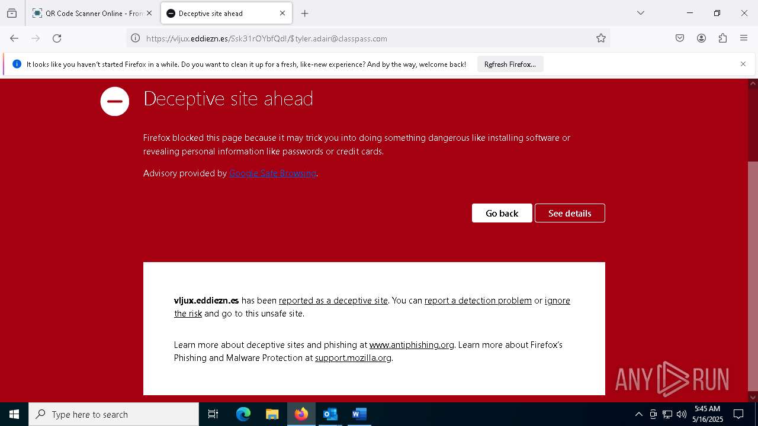Click the Firefox taskbar icon
Screen dimensions: 758x426
301,414
